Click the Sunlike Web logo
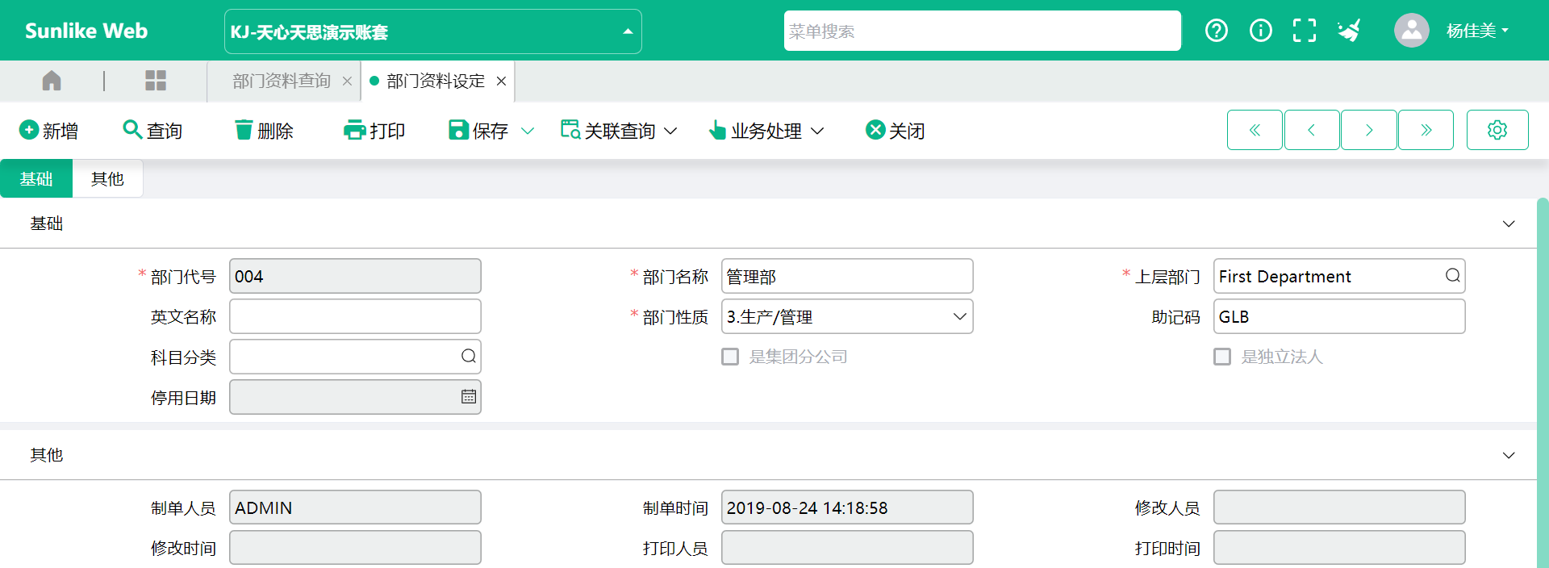 point(86,31)
